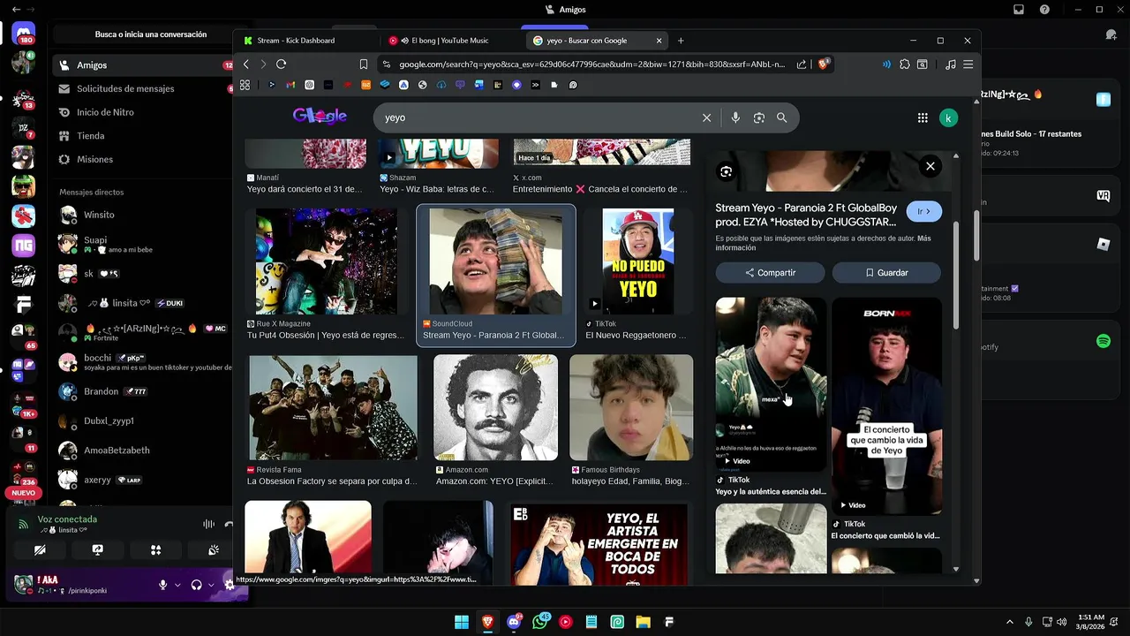Expand headphone output options arrow
Image resolution: width=1130 pixels, height=636 pixels.
click(211, 585)
